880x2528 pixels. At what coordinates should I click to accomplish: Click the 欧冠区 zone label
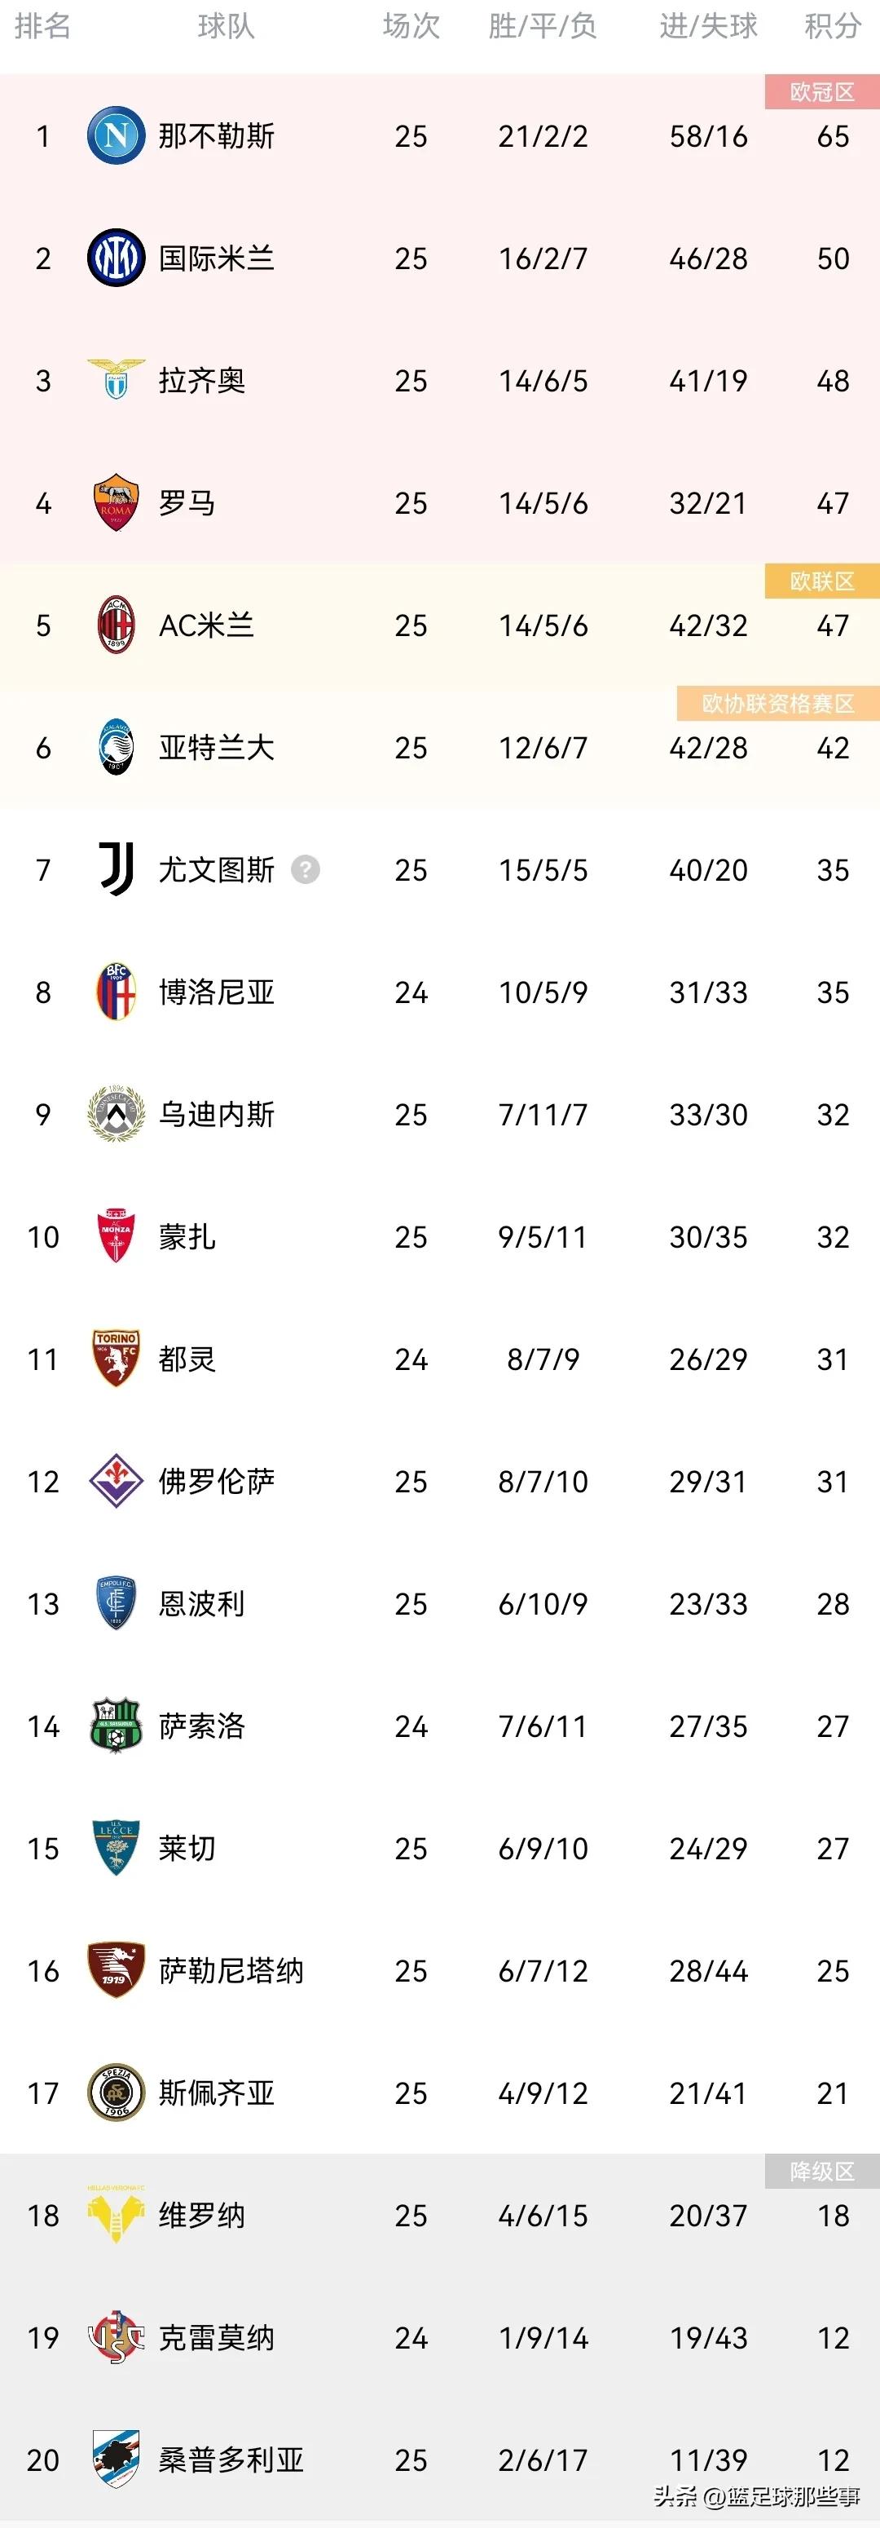[822, 92]
